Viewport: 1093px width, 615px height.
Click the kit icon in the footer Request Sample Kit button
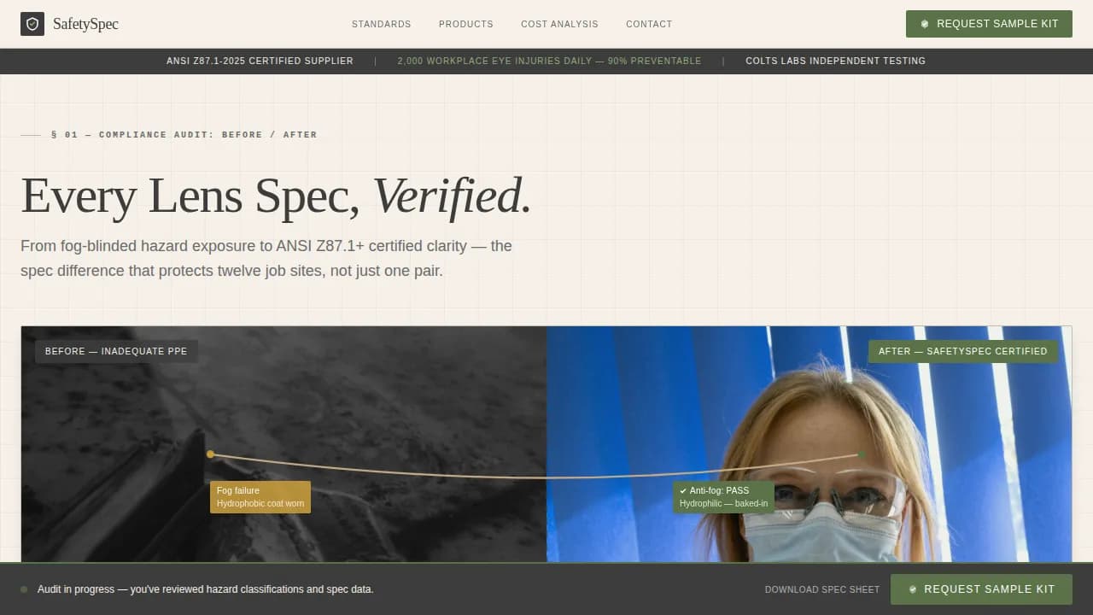(913, 589)
